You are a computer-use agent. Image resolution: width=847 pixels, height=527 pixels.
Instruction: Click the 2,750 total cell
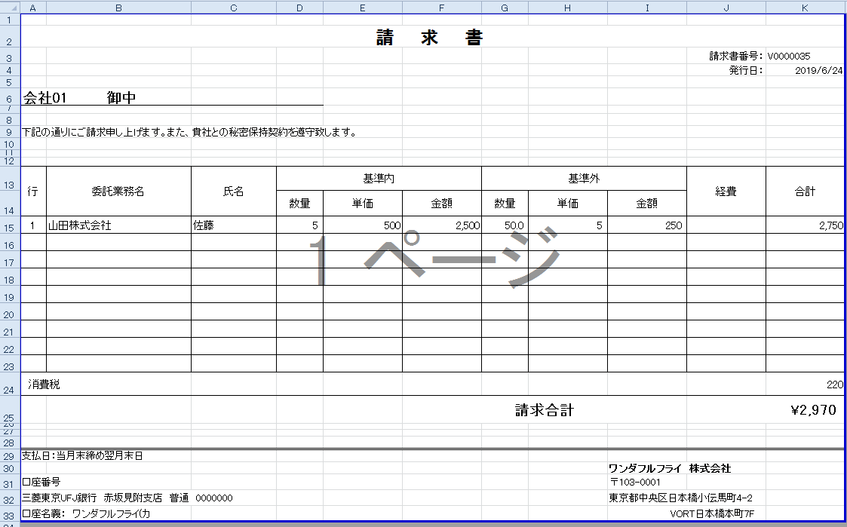[x=805, y=225]
